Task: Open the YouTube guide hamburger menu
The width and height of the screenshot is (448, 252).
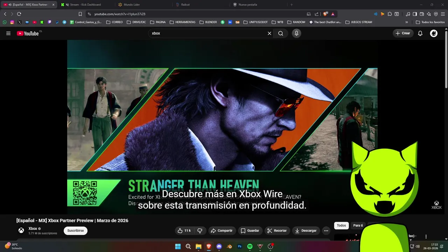Action: 8,33
